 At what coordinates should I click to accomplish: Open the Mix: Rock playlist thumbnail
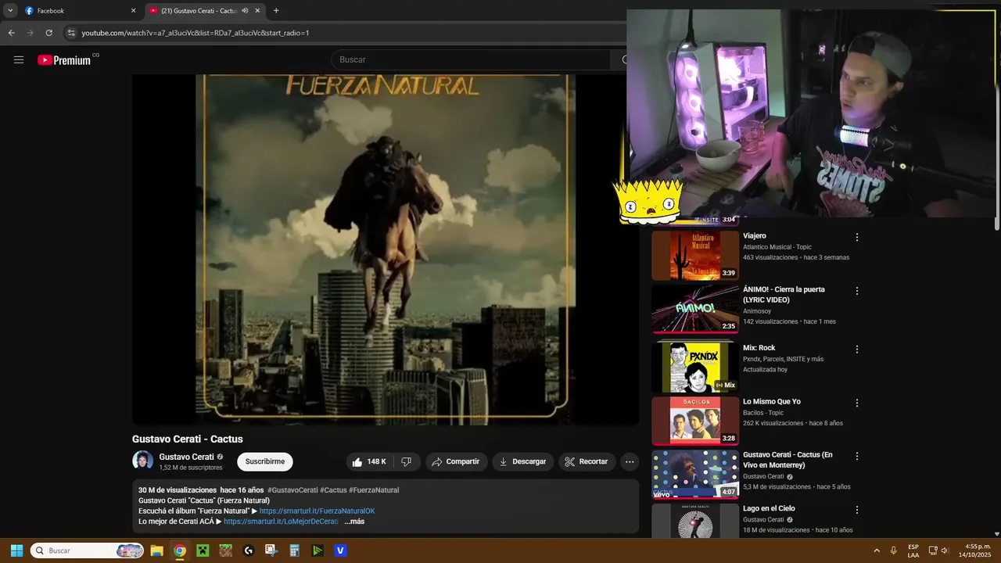coord(695,366)
